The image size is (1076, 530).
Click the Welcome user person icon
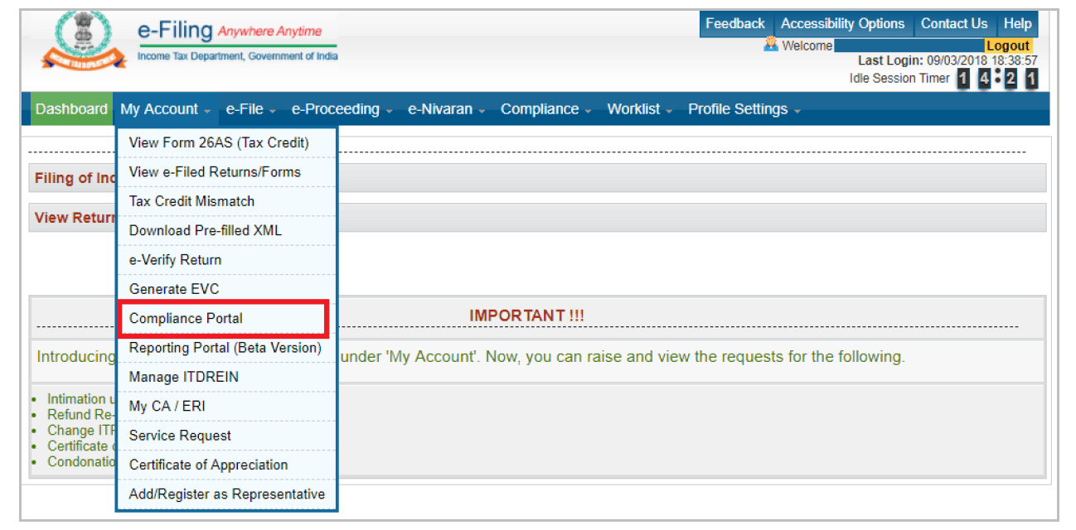coord(770,46)
